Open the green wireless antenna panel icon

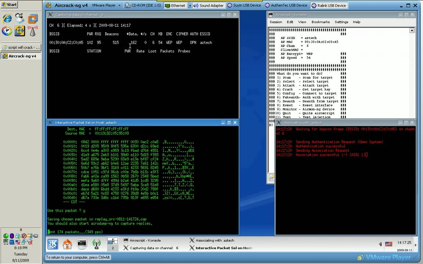[96, 244]
